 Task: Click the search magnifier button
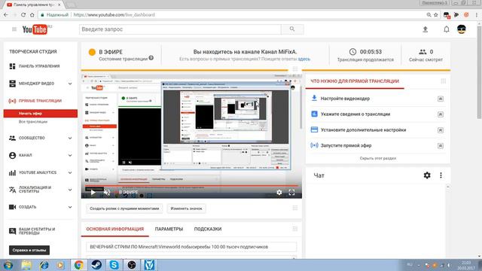[292, 29]
